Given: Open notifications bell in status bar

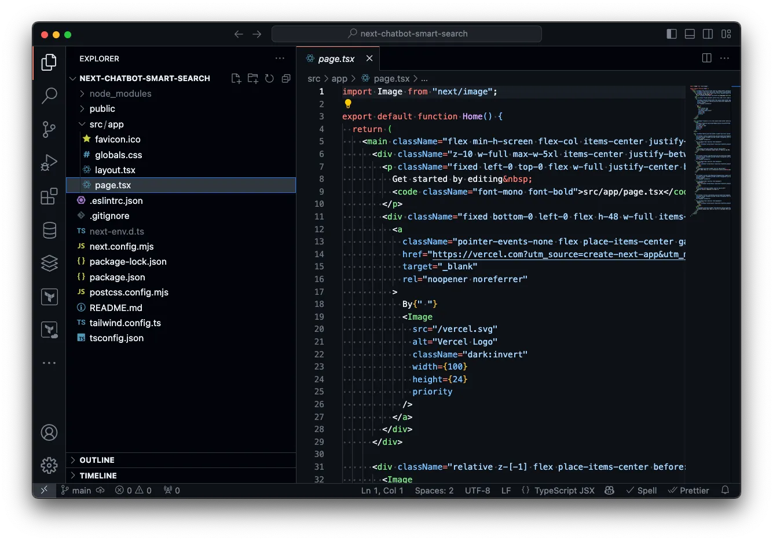Looking at the screenshot, I should (x=725, y=490).
